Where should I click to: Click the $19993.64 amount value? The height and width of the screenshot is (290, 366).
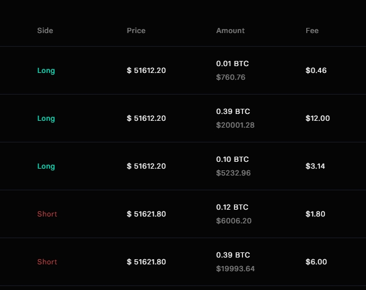point(235,269)
